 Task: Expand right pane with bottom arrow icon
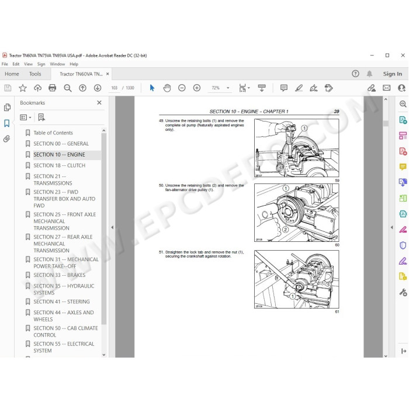click(x=404, y=351)
